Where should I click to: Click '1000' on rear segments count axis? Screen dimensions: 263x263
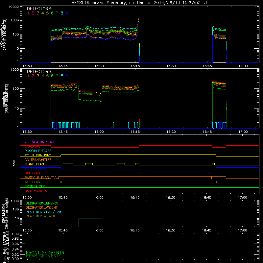point(15,69)
